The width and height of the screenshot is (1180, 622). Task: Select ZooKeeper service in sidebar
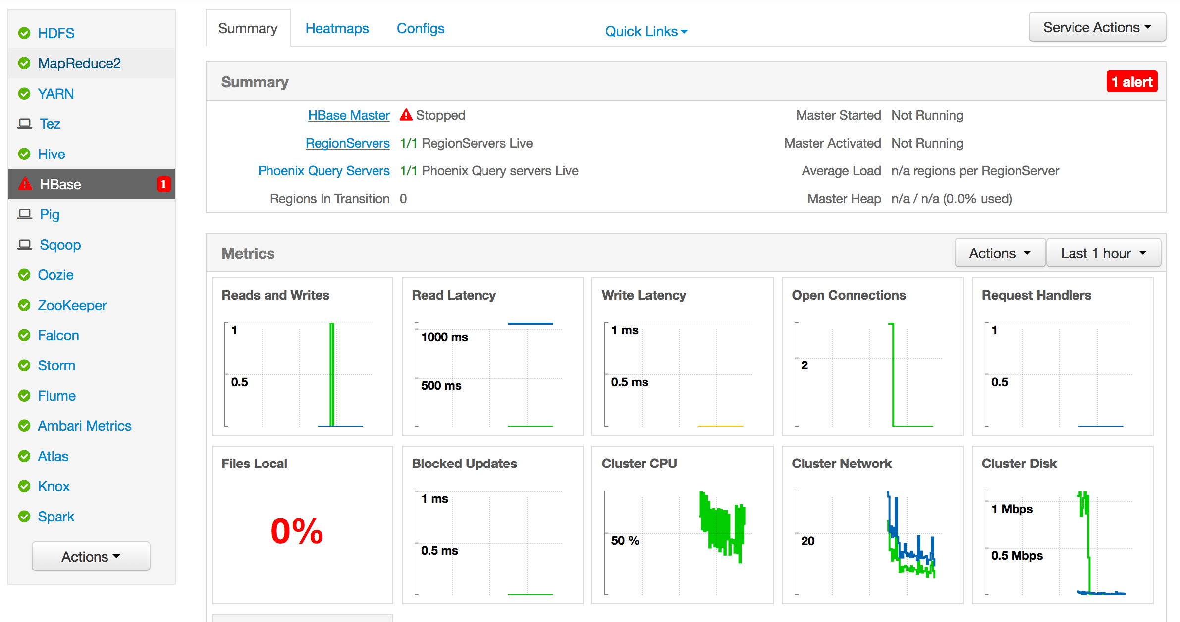[x=72, y=305]
